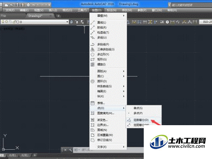Select 修订云线(V) revision cloud command
The height and width of the screenshot is (159, 212).
[x=108, y=140]
